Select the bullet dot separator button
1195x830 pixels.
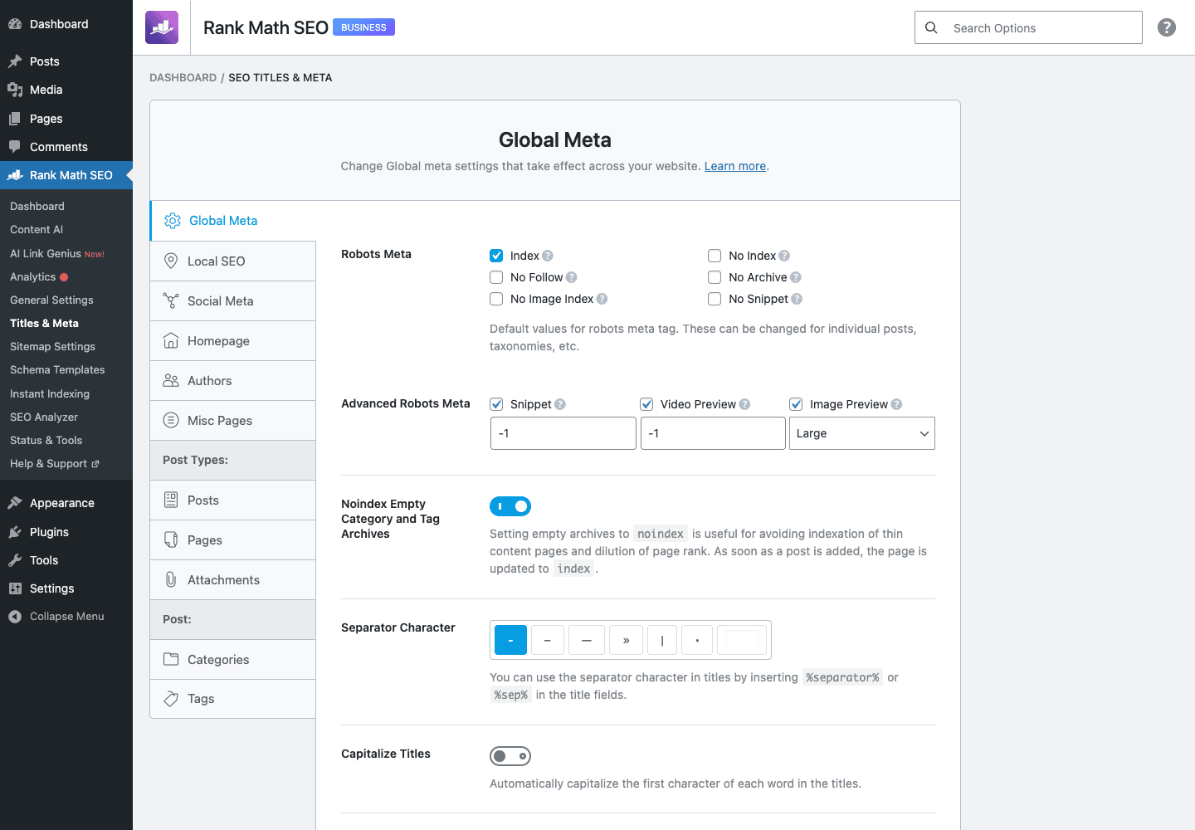(x=697, y=640)
